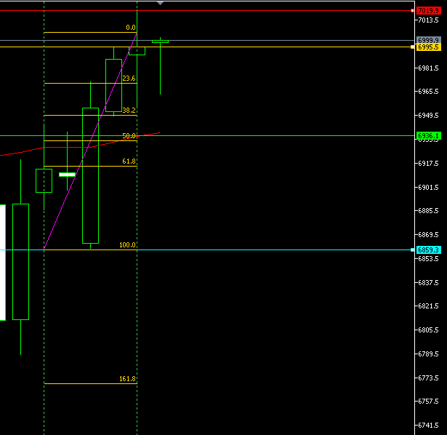447x435 pixels.
Task: Click the 6757.5 price axis value
Action: point(428,402)
